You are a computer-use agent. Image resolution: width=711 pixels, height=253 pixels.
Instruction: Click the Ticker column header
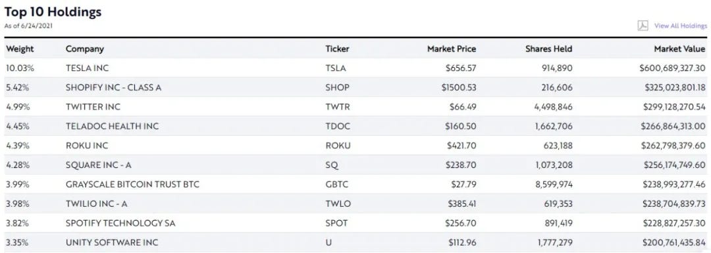(337, 49)
